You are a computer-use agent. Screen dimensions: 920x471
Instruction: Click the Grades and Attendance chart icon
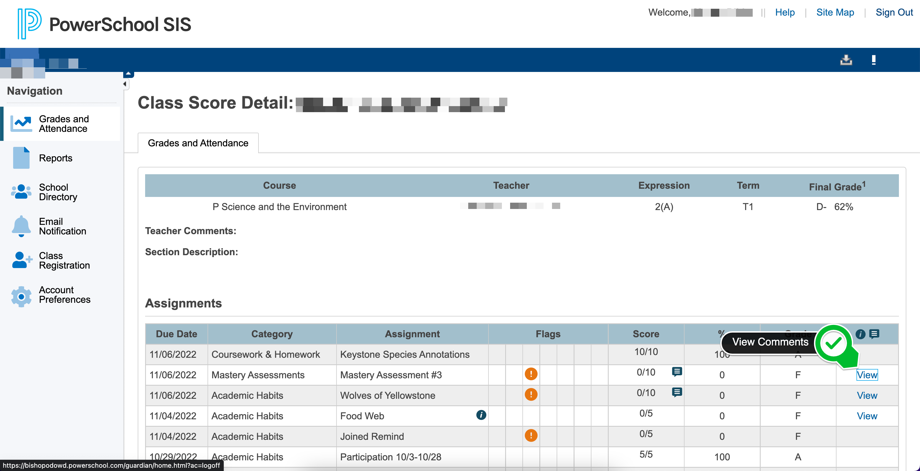click(x=21, y=123)
